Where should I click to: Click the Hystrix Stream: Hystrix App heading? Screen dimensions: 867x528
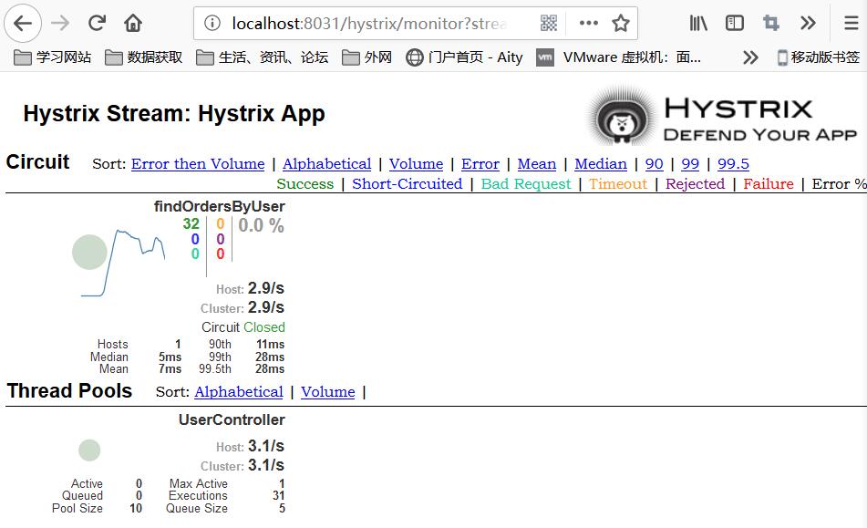click(174, 114)
